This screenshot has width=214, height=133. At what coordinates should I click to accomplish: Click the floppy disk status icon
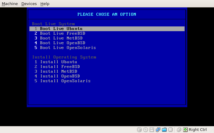[152, 130]
